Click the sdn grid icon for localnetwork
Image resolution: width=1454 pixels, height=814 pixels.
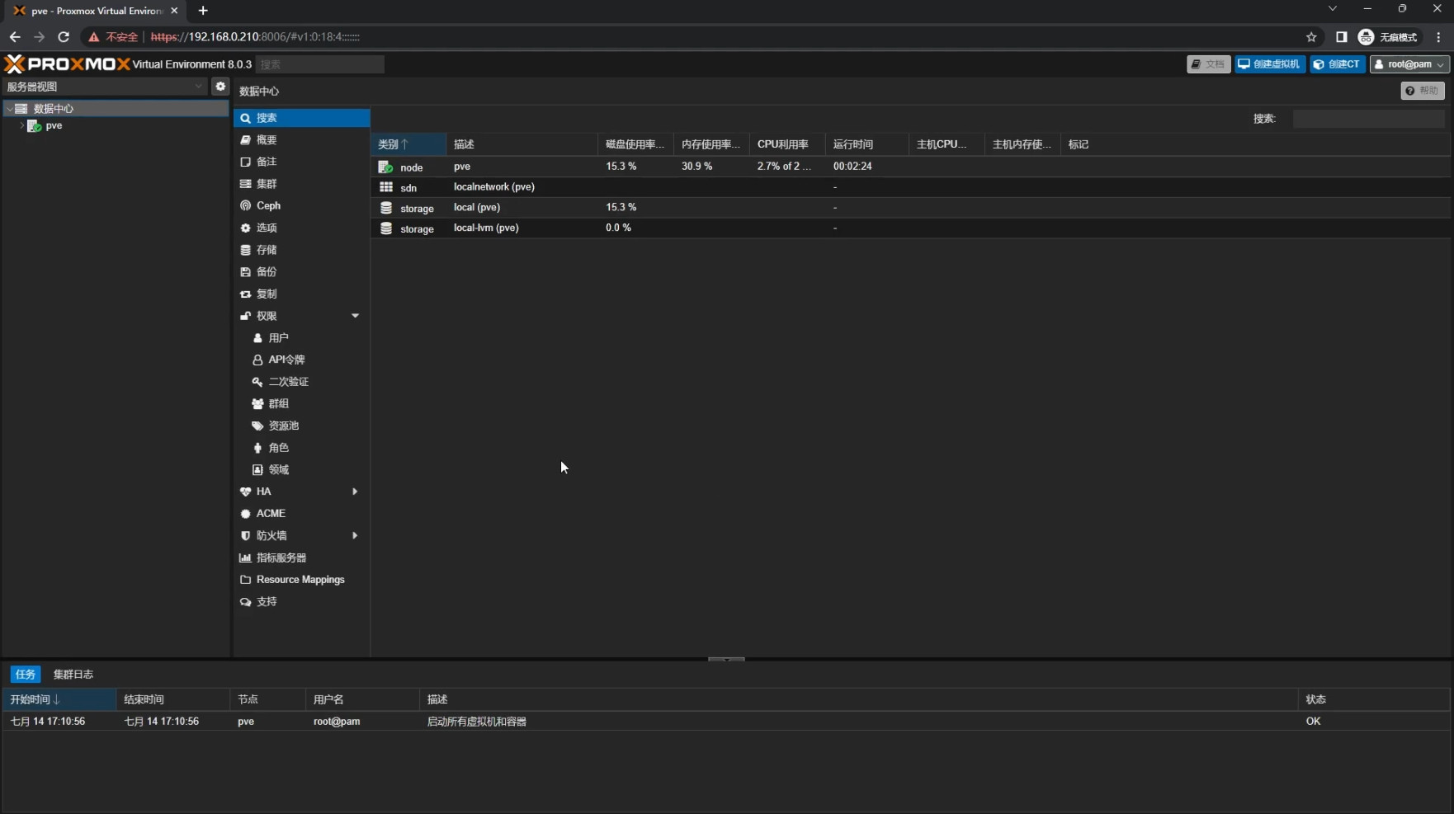click(385, 187)
